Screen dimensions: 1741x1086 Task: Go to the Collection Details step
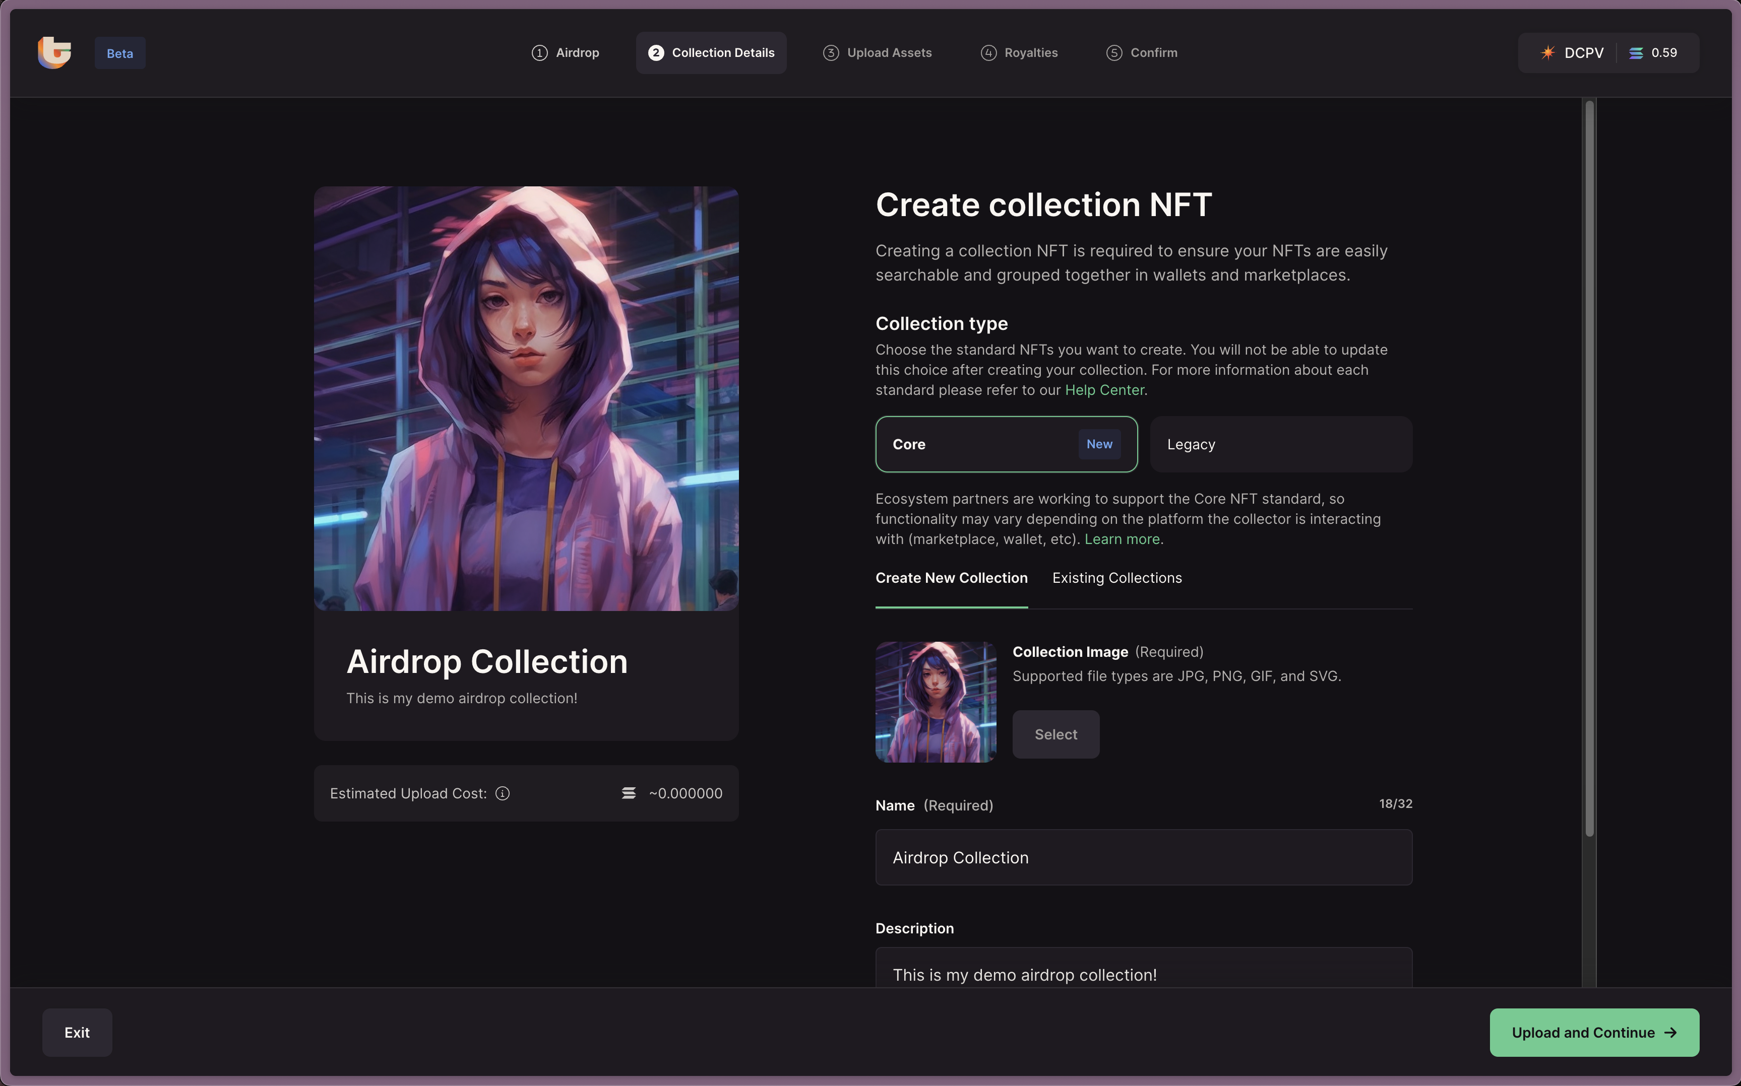point(711,52)
